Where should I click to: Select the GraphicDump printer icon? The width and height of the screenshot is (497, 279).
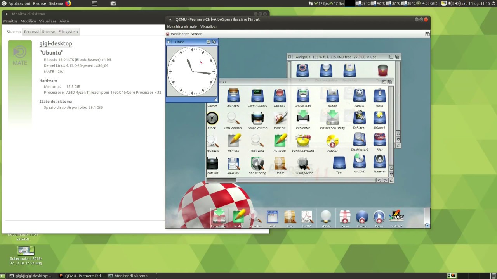[257, 118]
